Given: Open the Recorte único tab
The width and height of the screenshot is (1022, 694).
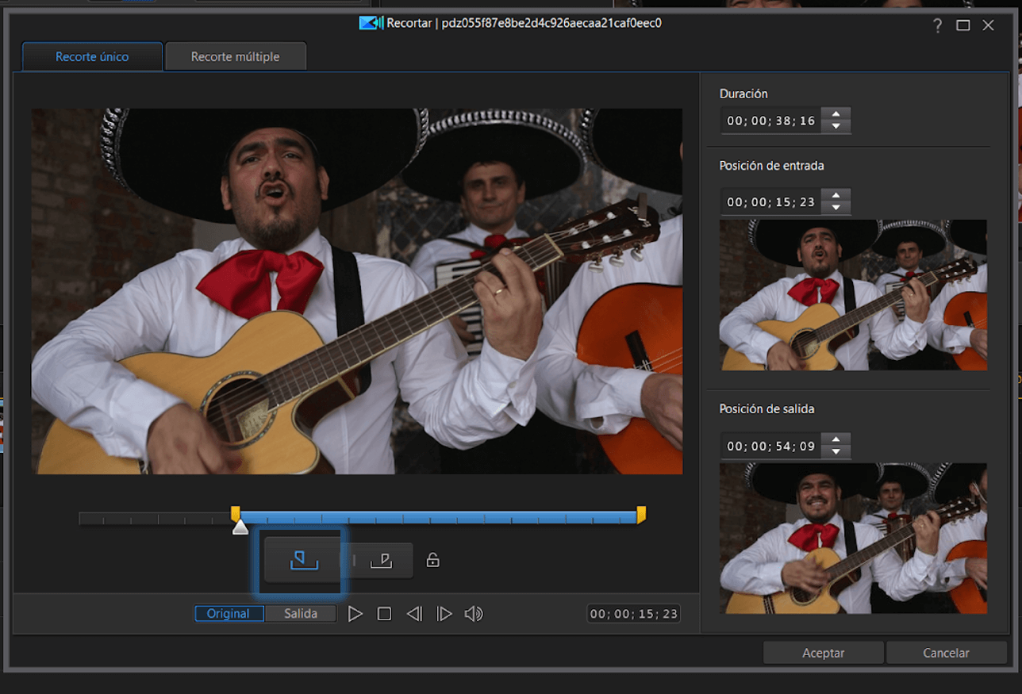Looking at the screenshot, I should pyautogui.click(x=92, y=57).
